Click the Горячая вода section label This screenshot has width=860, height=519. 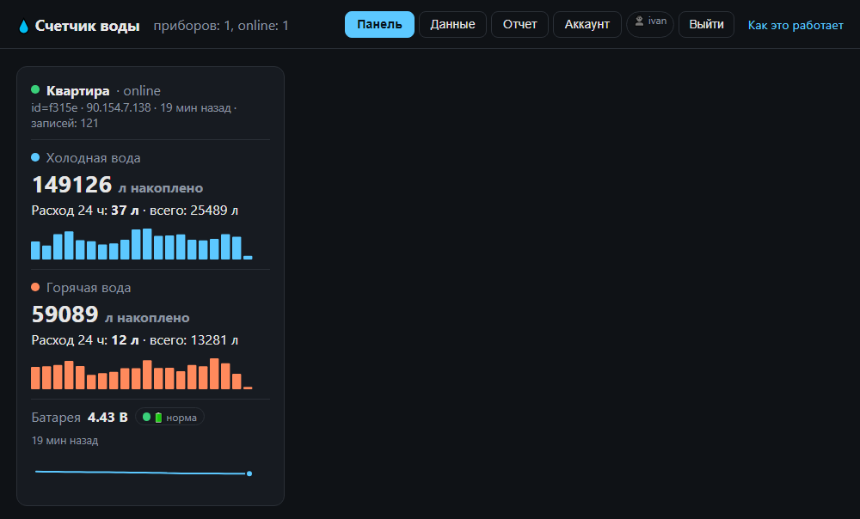pyautogui.click(x=89, y=288)
